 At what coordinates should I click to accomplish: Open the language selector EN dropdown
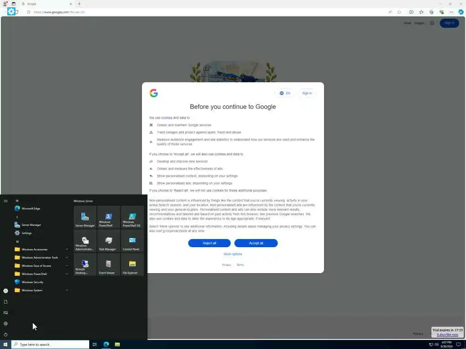[285, 93]
